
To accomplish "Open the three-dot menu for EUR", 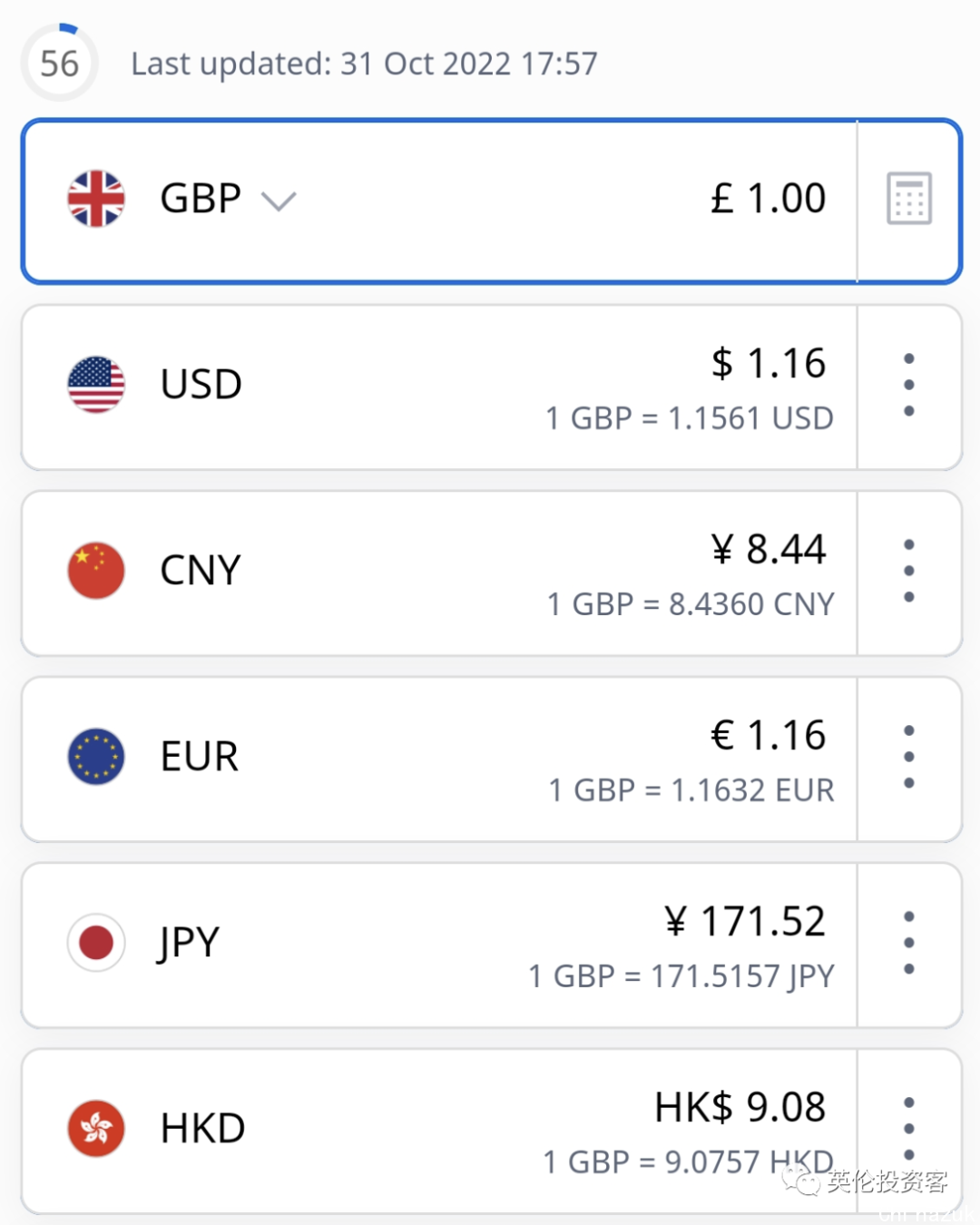I will click(x=908, y=758).
